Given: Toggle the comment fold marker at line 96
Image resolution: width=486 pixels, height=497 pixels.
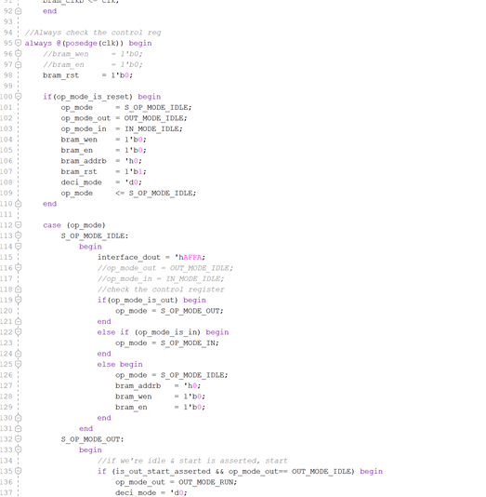Looking at the screenshot, I should pyautogui.click(x=19, y=53).
